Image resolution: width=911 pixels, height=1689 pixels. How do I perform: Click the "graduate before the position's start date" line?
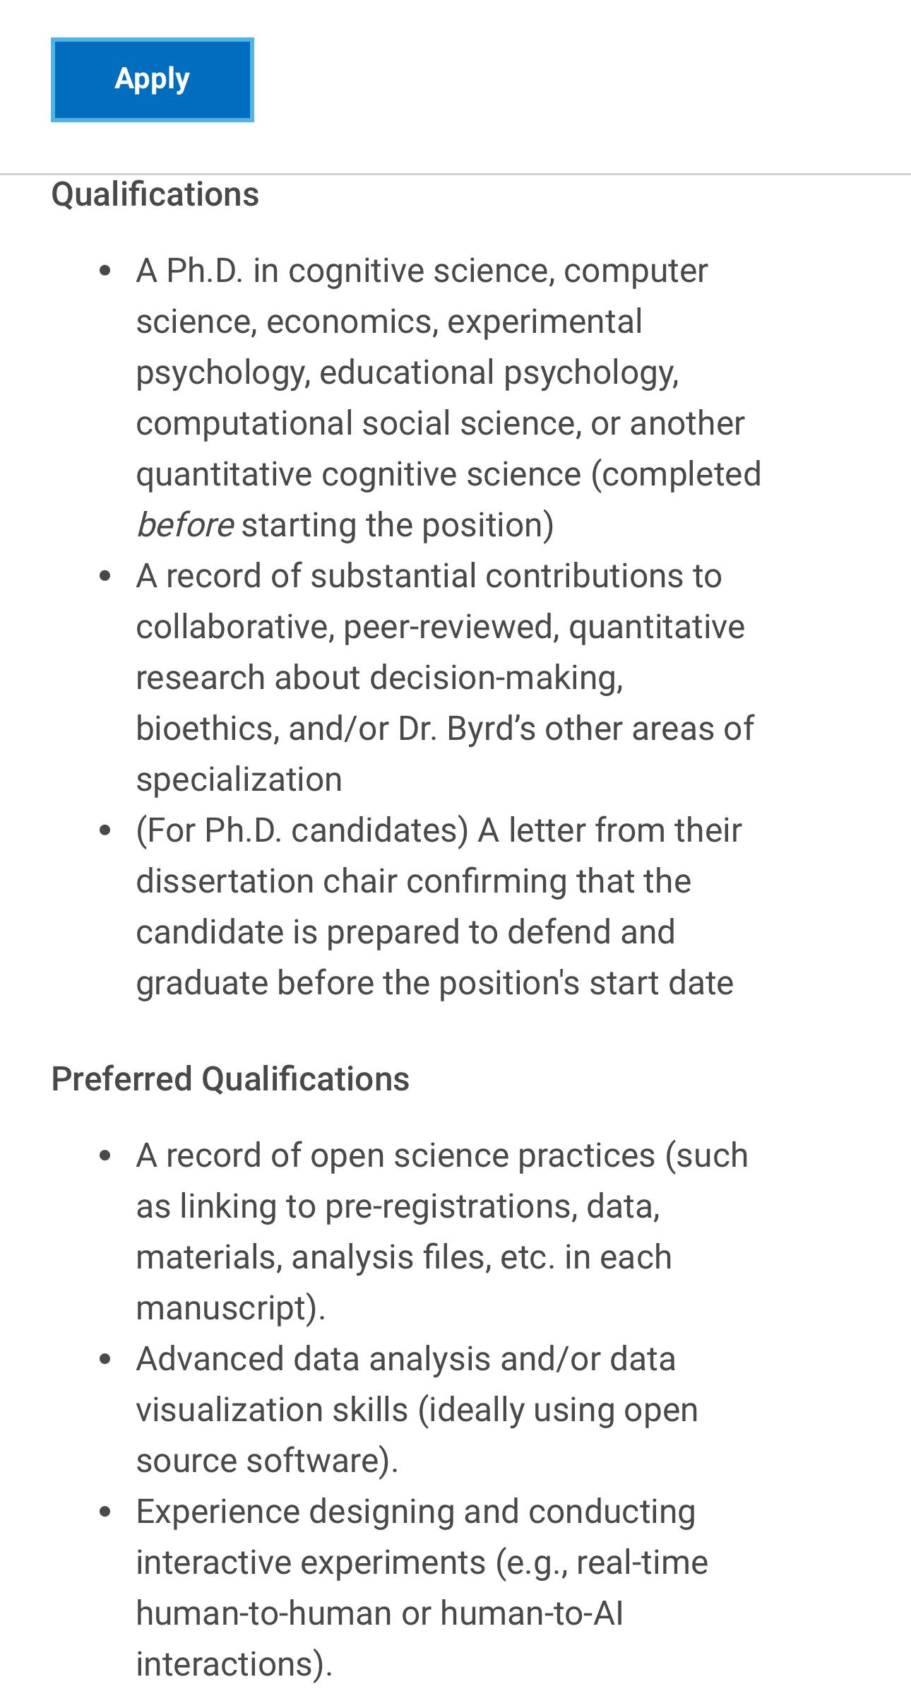coord(434,983)
